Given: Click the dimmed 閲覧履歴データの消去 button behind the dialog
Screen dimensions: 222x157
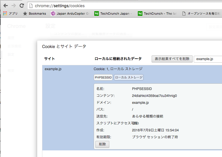Looking at the screenshot, I should click(110, 34).
